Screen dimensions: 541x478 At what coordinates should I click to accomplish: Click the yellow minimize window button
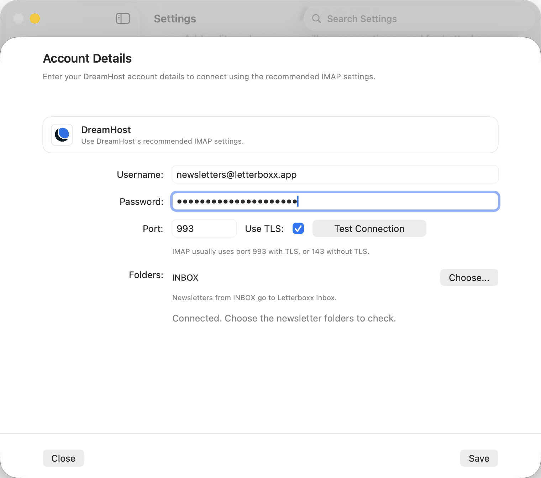(x=35, y=18)
